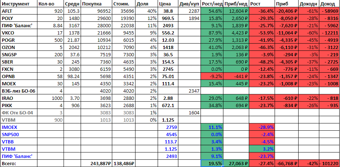Select ФК Отк coupon cell 1604
This screenshot has width=340, height=167.
click(190, 113)
